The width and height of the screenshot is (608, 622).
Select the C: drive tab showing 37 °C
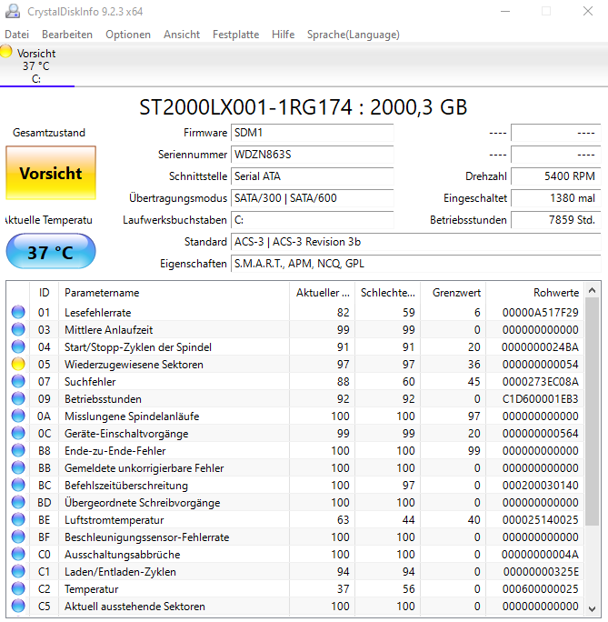tap(36, 65)
